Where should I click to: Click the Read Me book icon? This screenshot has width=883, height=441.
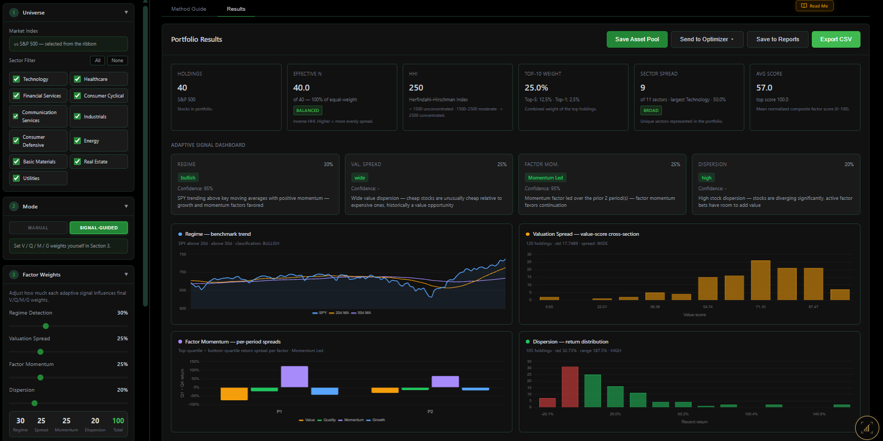point(804,6)
